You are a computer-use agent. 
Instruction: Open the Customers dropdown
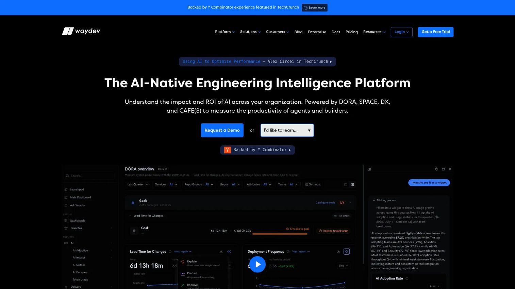coord(278,32)
